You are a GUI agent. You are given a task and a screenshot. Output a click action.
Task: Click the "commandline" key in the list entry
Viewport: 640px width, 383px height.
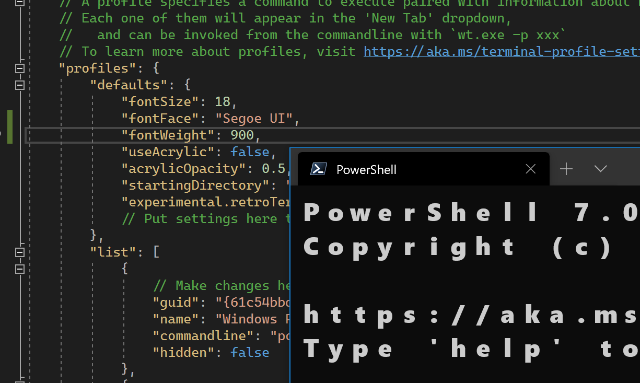(x=203, y=335)
